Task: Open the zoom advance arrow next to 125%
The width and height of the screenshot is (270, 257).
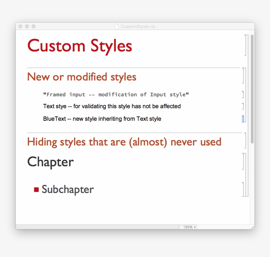Action: pyautogui.click(x=195, y=227)
